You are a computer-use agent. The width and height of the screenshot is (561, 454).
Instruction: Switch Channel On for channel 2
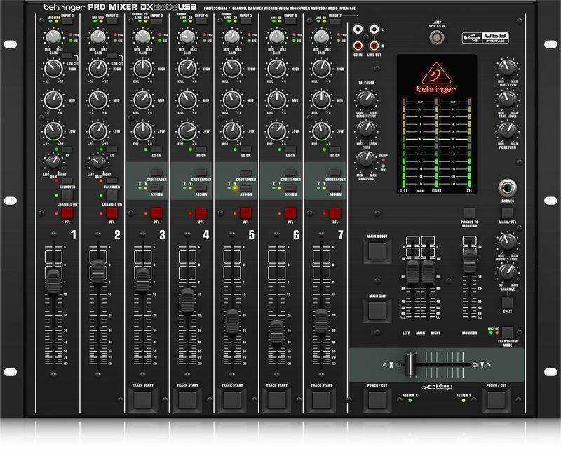point(112,196)
